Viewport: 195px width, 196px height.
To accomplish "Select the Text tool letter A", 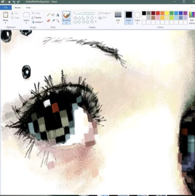I will click(x=58, y=15).
